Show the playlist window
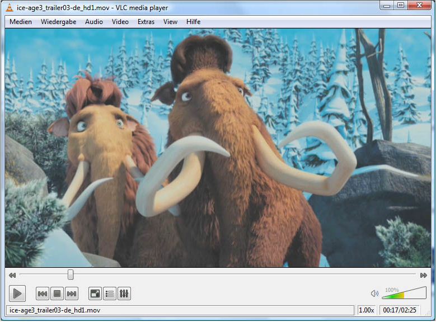Viewport: 436px width, 322px height. (x=110, y=293)
